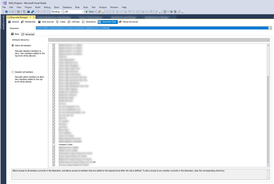The height and width of the screenshot is (184, 274).
Task: Pin the role design document tab
Action: [x=31, y=17]
